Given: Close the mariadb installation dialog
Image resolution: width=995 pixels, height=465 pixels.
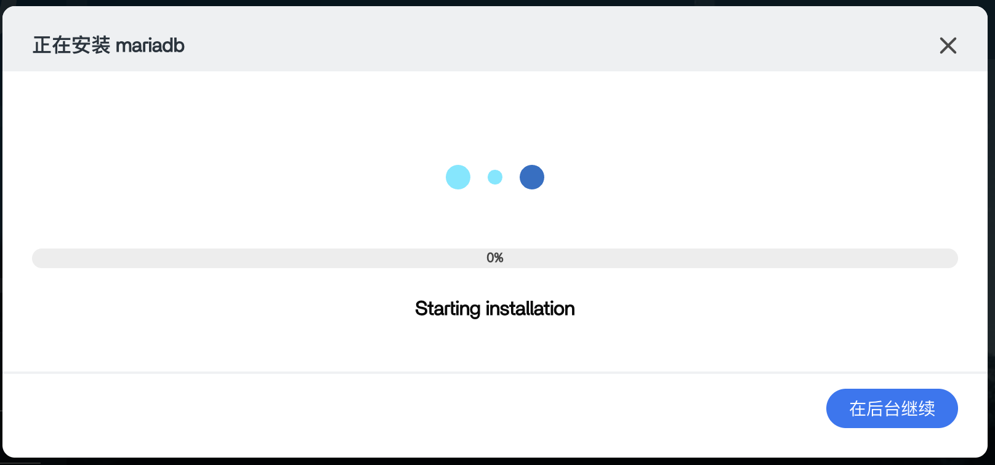Looking at the screenshot, I should (x=948, y=46).
